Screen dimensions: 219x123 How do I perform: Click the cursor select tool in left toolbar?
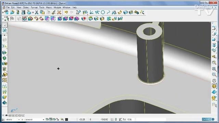coord(4,25)
